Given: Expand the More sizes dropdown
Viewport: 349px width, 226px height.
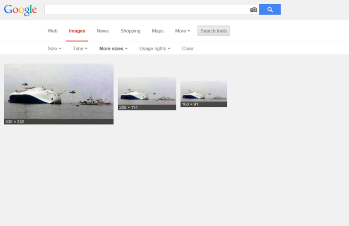Looking at the screenshot, I should (x=113, y=48).
